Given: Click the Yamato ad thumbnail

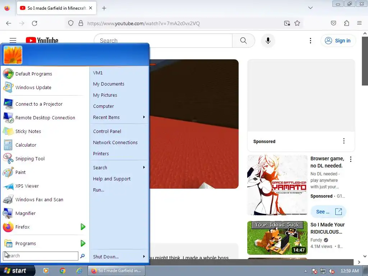Looking at the screenshot, I should point(277,185).
